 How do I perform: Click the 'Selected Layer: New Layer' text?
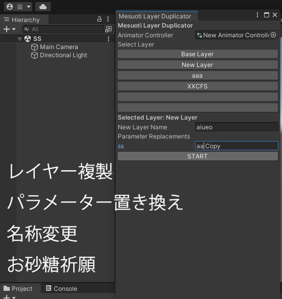pos(157,118)
